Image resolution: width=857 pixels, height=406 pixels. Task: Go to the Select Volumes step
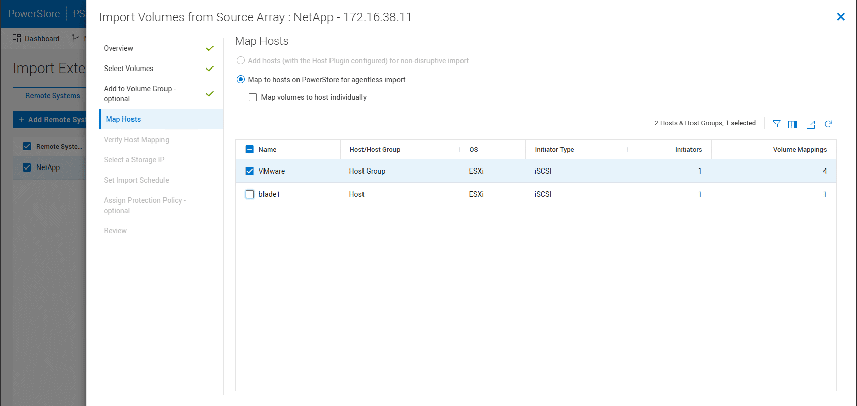128,69
